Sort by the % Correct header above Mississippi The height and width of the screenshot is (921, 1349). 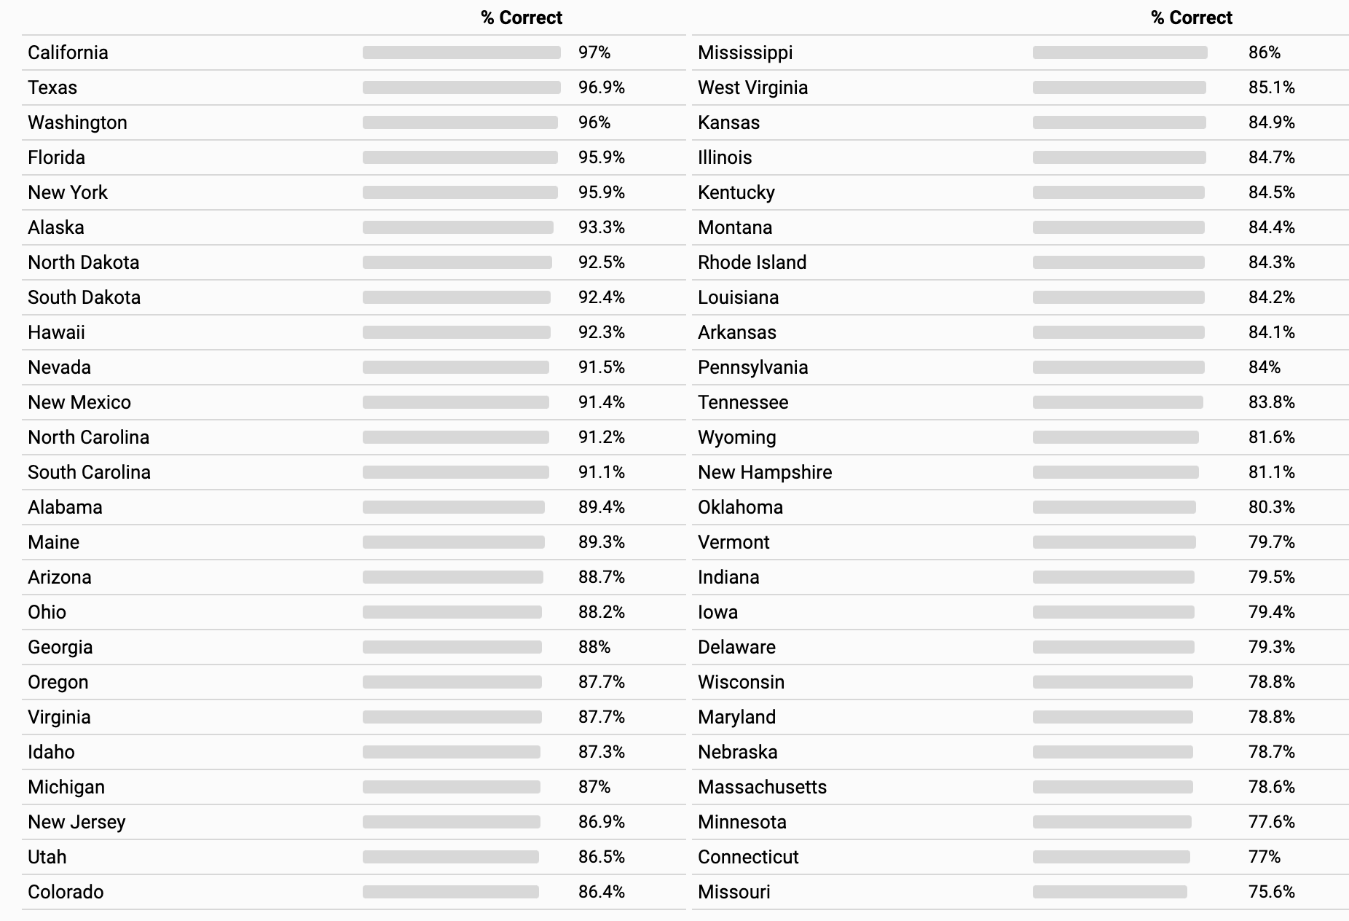coord(1192,18)
